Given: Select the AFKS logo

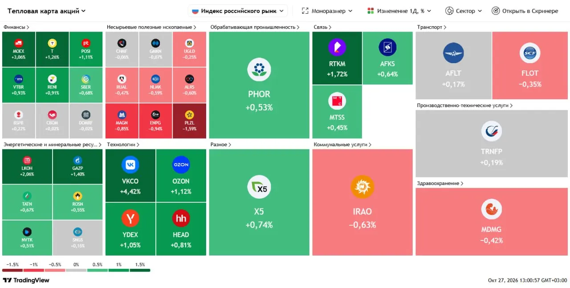Looking at the screenshot, I should [387, 48].
